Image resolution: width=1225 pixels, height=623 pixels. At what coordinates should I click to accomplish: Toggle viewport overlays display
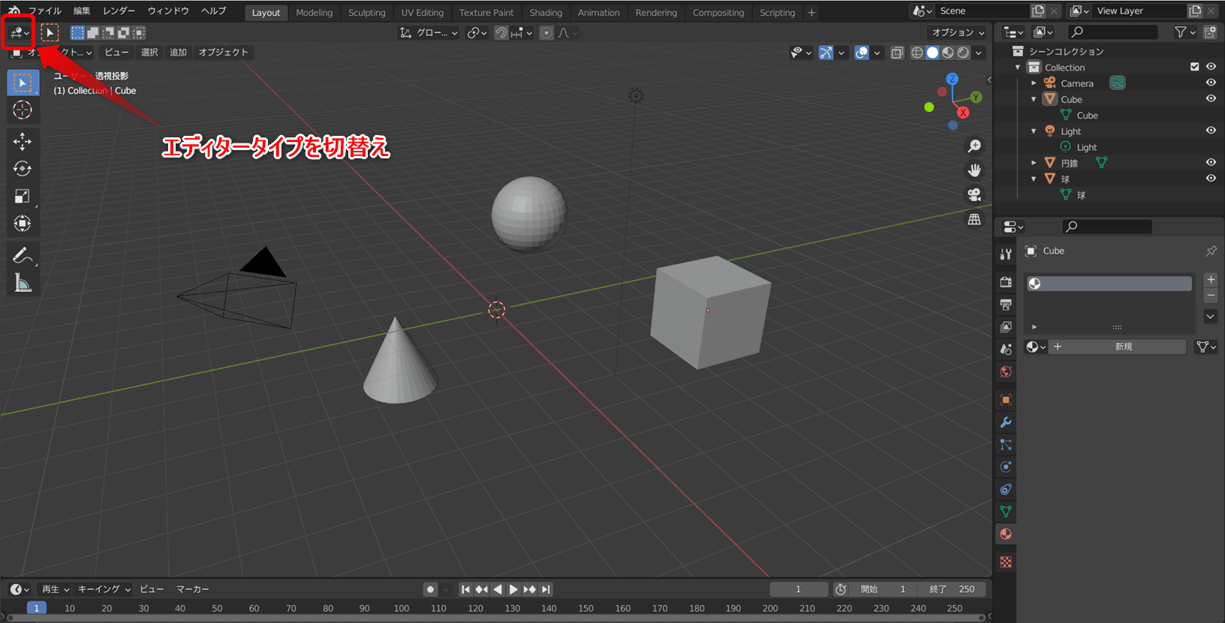click(862, 53)
